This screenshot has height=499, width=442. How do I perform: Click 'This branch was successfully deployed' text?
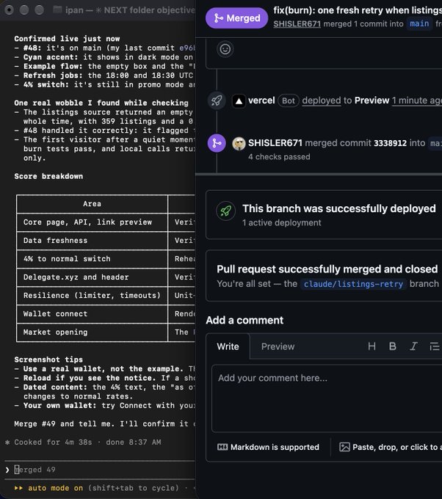click(339, 208)
